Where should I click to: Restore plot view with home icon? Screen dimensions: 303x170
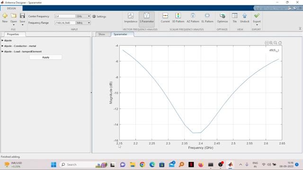pos(280,43)
